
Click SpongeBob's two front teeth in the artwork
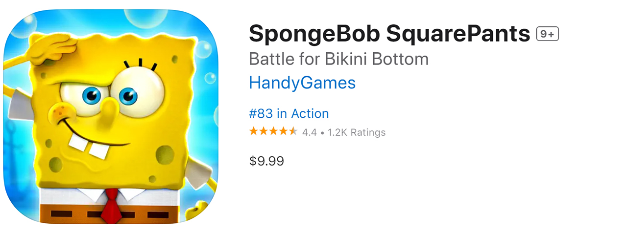(x=88, y=144)
